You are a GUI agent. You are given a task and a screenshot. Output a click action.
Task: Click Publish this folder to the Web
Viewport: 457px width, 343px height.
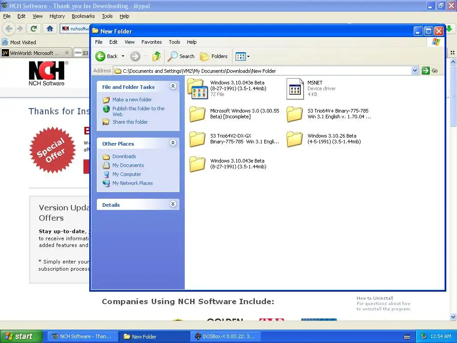point(138,111)
